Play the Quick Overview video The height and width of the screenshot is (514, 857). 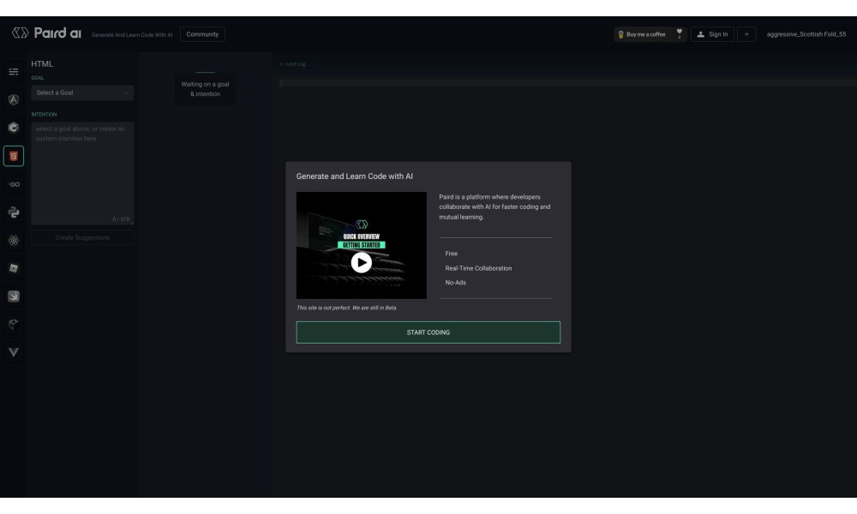click(362, 263)
